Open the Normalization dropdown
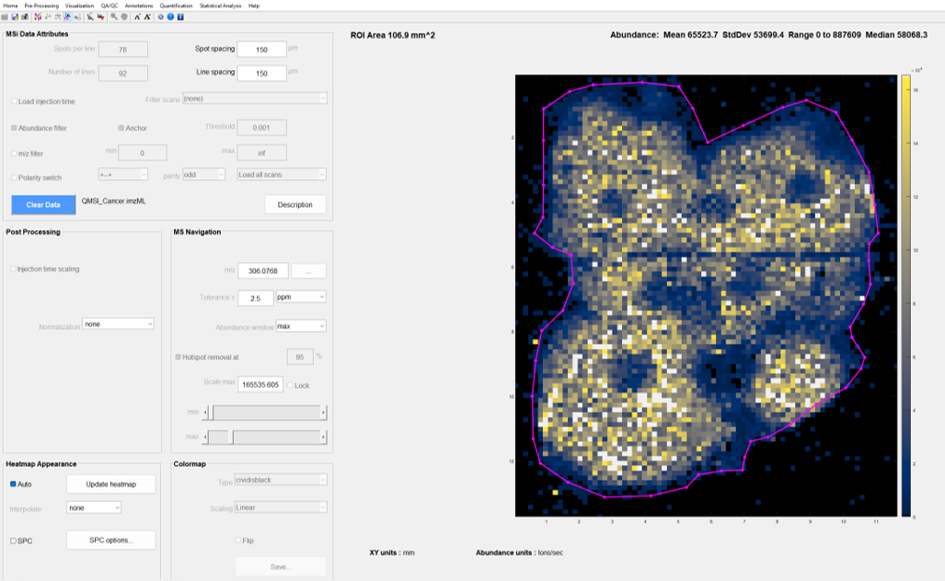Viewport: 945px width, 581px height. 118,324
